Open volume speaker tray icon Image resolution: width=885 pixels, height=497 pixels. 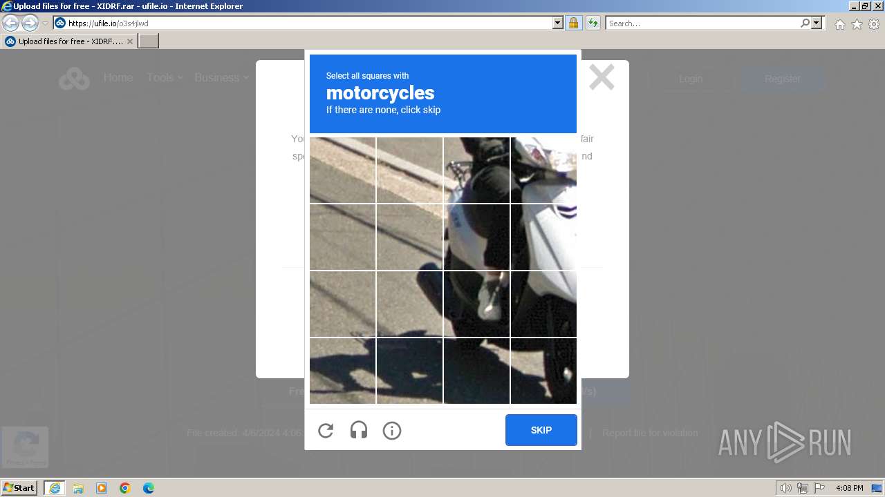point(786,488)
